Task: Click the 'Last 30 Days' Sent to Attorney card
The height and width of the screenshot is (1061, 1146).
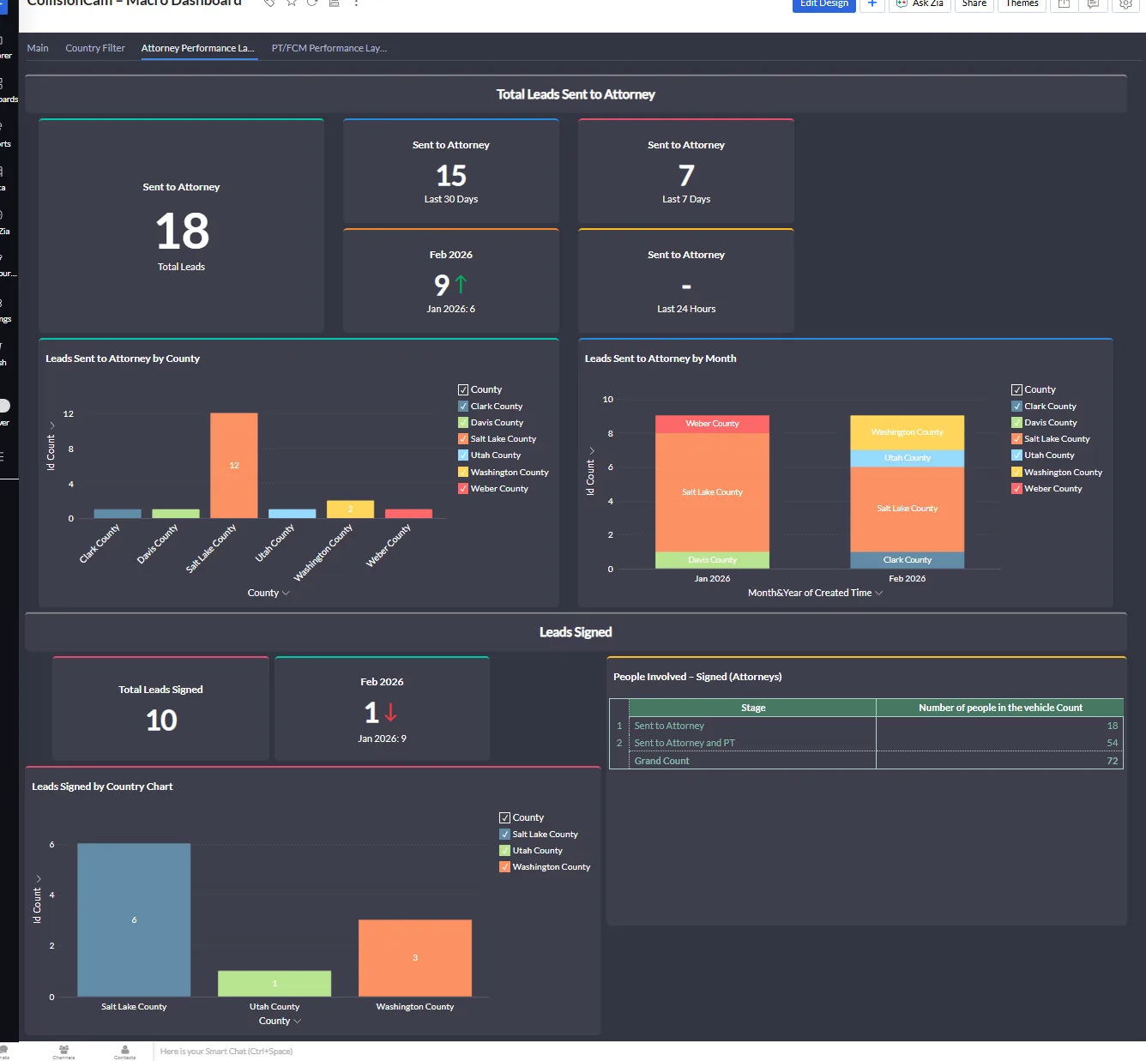Action: tap(451, 172)
